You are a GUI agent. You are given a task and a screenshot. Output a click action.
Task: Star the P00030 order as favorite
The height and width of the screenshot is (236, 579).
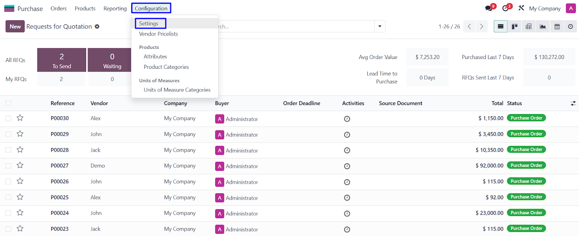click(x=20, y=118)
